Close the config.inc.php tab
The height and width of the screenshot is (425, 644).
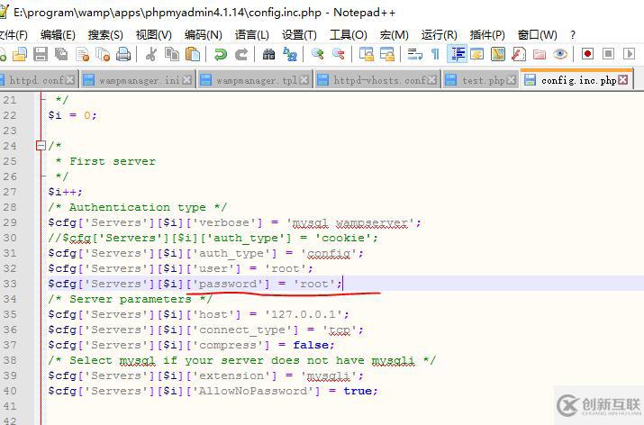[x=623, y=80]
